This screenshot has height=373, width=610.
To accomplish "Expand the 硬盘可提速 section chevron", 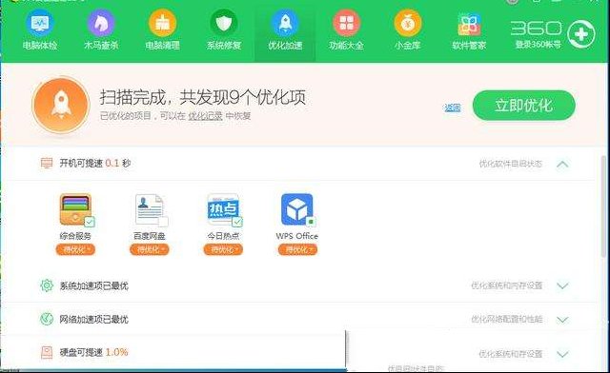I will point(562,354).
